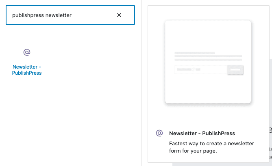Image resolution: width=272 pixels, height=166 pixels.
Task: Click the mock email field in the preview
Action: coord(200,70)
